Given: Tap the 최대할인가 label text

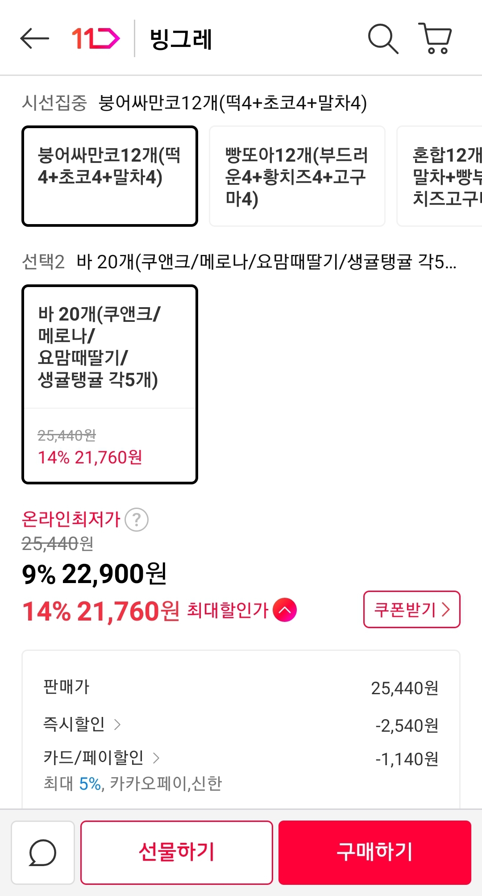Looking at the screenshot, I should click(228, 610).
